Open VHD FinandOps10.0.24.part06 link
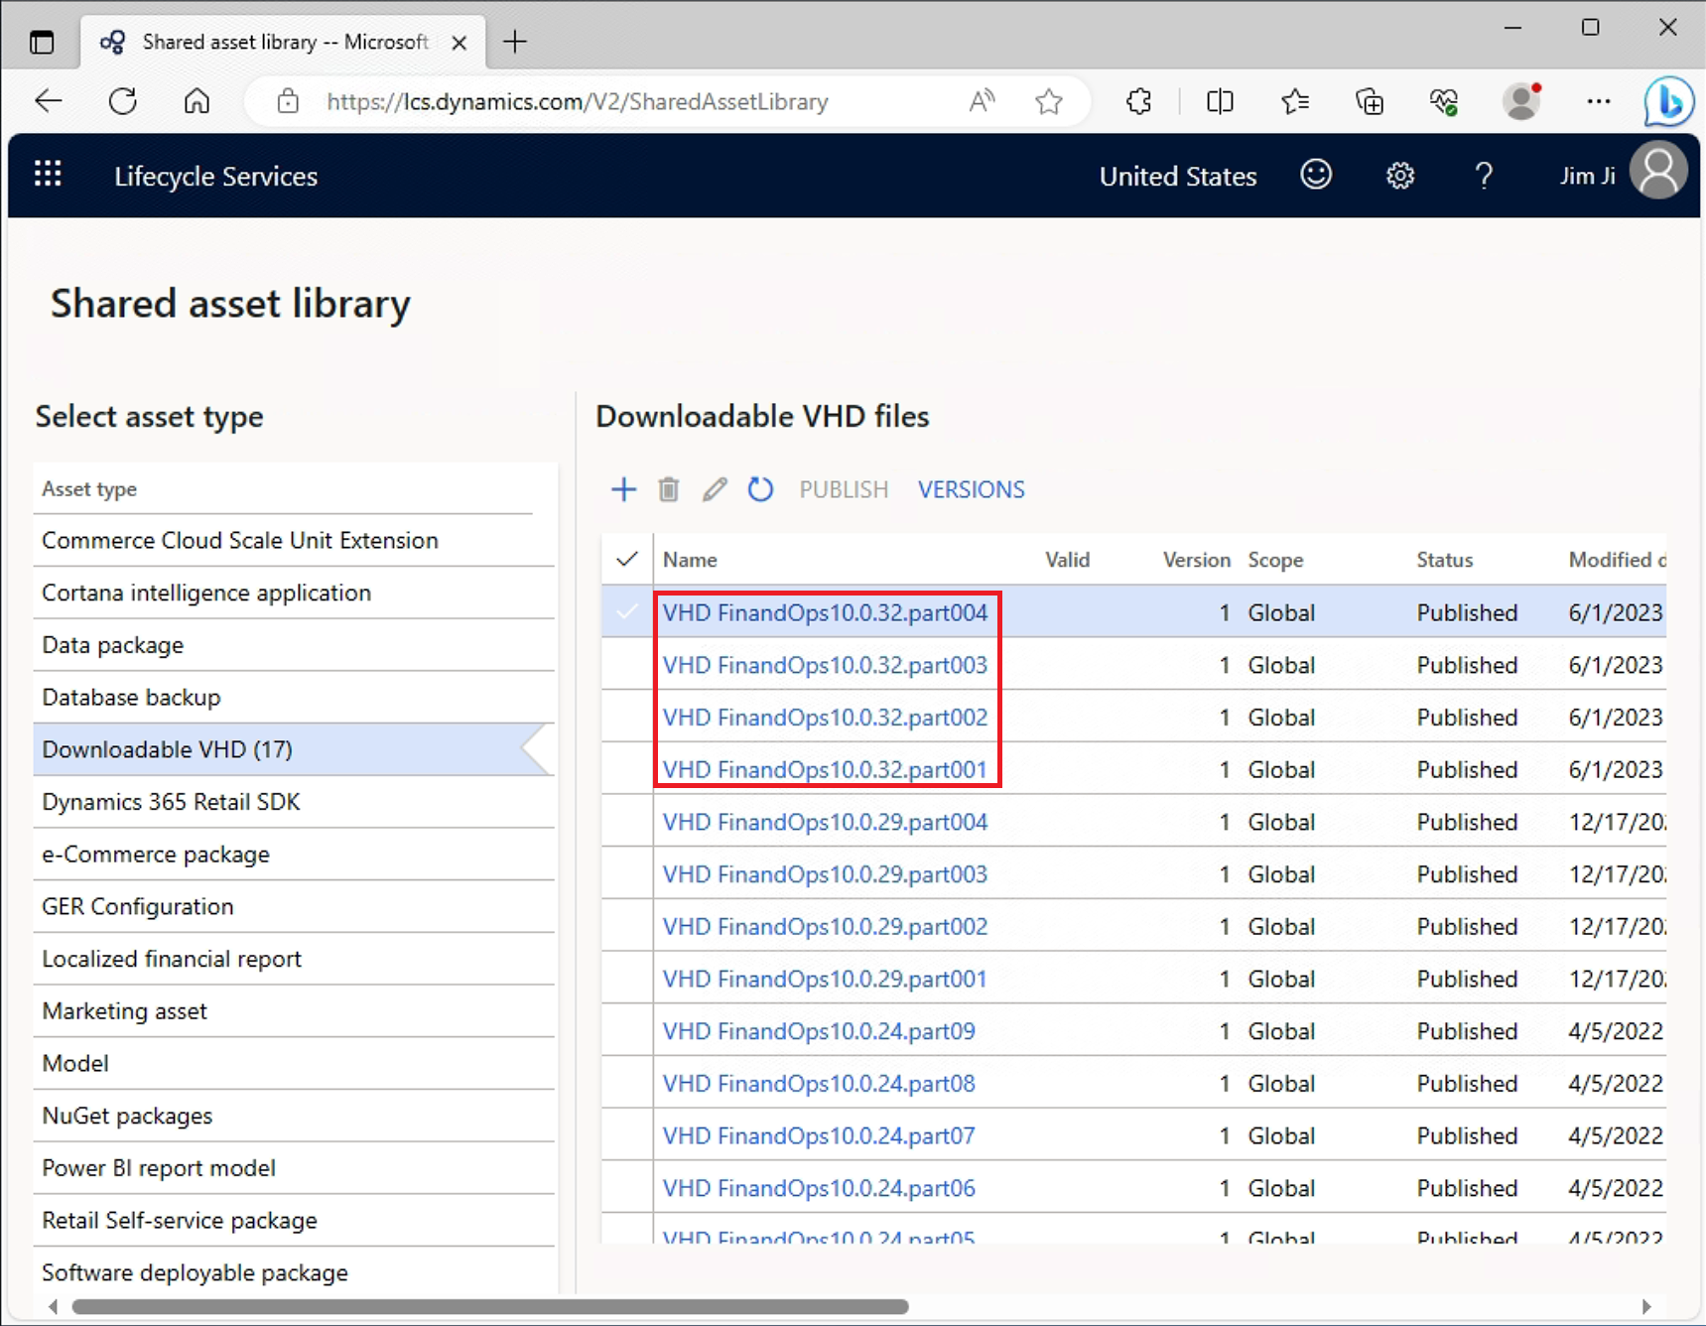Image resolution: width=1706 pixels, height=1326 pixels. (819, 1188)
